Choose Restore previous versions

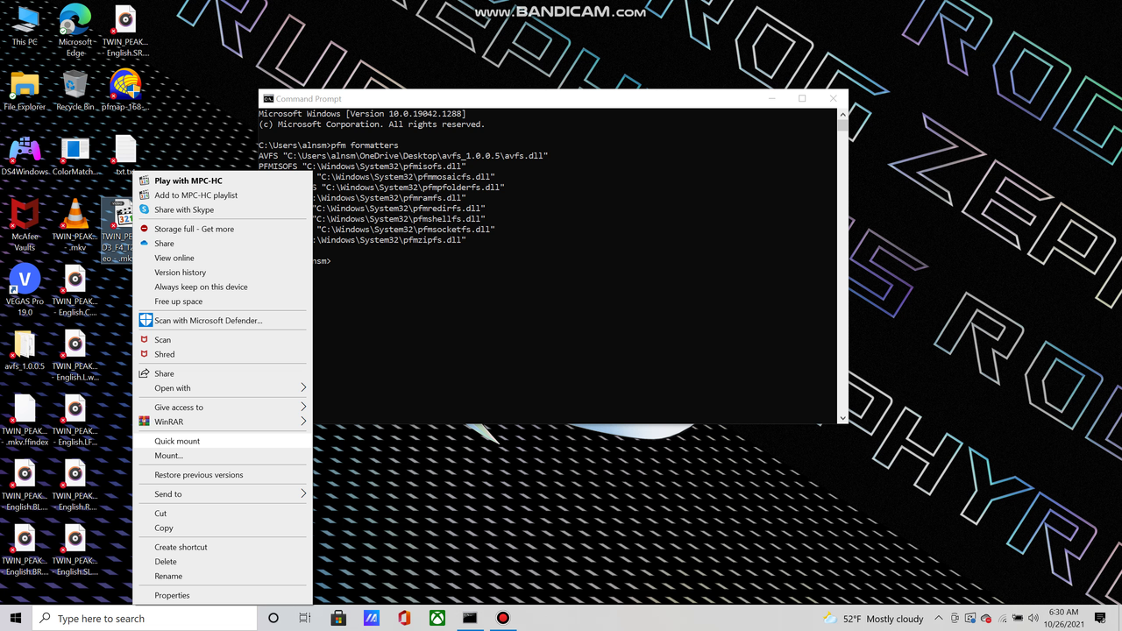[x=223, y=475]
